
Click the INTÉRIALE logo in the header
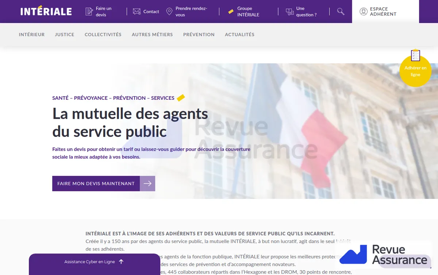tap(46, 11)
